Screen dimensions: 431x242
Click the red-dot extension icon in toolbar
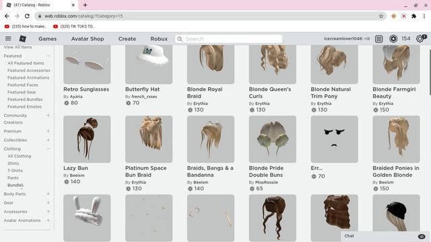(404, 16)
